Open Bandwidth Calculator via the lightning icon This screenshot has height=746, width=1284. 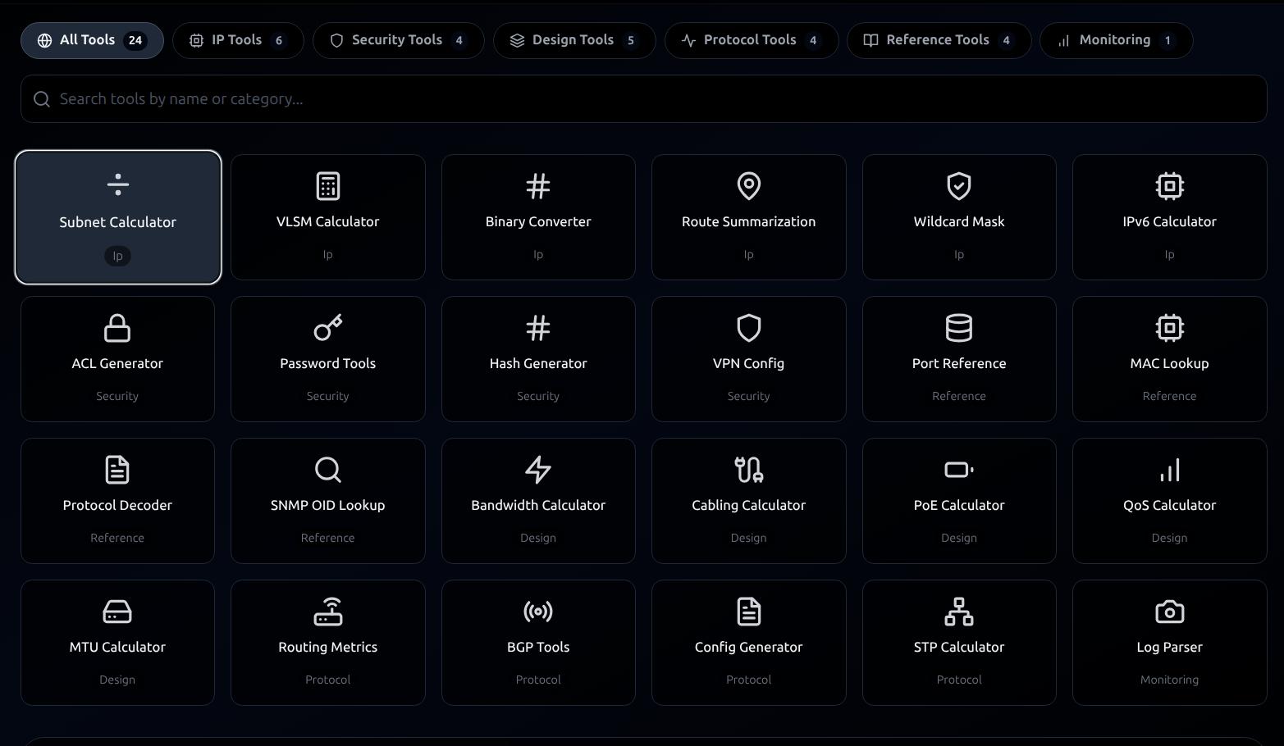[x=537, y=470]
